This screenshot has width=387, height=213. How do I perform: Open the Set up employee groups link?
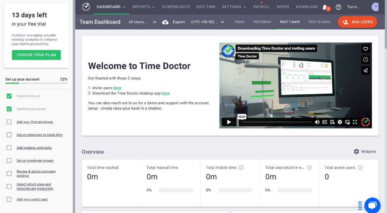tap(35, 161)
